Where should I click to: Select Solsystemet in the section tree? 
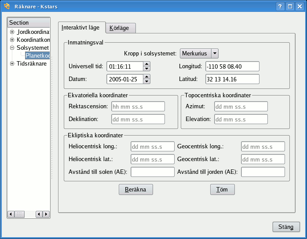tap(33, 48)
